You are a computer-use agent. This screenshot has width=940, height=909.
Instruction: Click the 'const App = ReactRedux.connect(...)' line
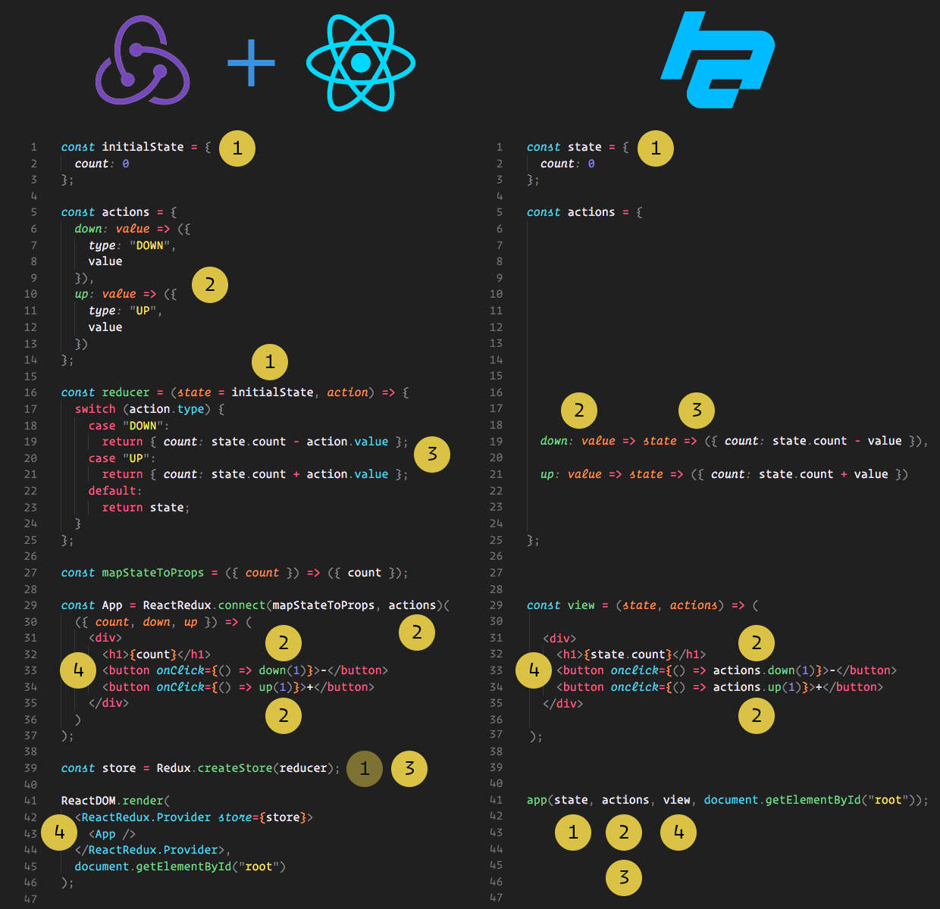tap(255, 605)
